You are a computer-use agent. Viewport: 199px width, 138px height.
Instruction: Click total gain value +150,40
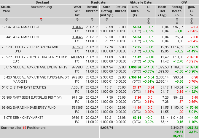coord(192,107)
